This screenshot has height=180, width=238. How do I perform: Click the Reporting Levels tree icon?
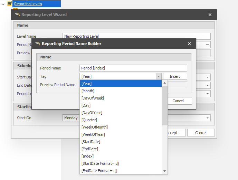click(x=10, y=4)
